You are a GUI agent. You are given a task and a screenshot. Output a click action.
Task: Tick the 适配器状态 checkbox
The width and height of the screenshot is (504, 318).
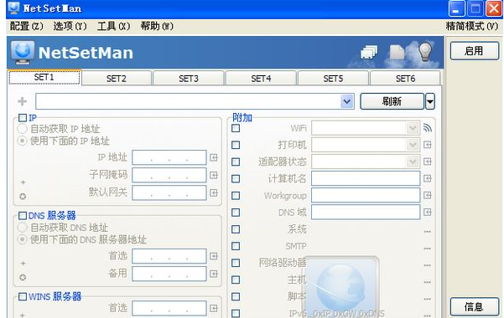(x=236, y=162)
